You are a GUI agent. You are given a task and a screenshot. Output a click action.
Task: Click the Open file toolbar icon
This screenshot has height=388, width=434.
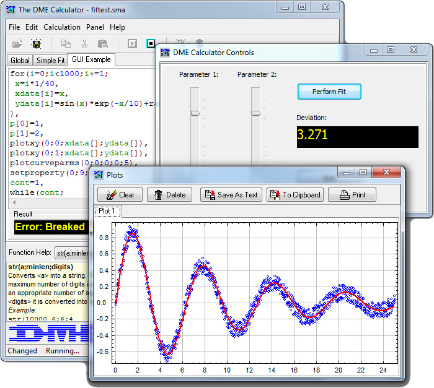click(17, 44)
